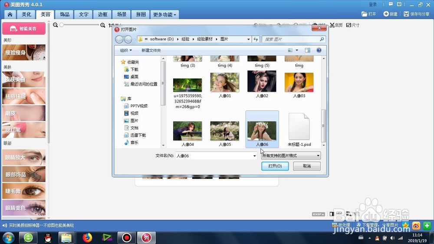Screen dimensions: 434x244
Task: Switch to the 美化 tab
Action: (x=26, y=14)
